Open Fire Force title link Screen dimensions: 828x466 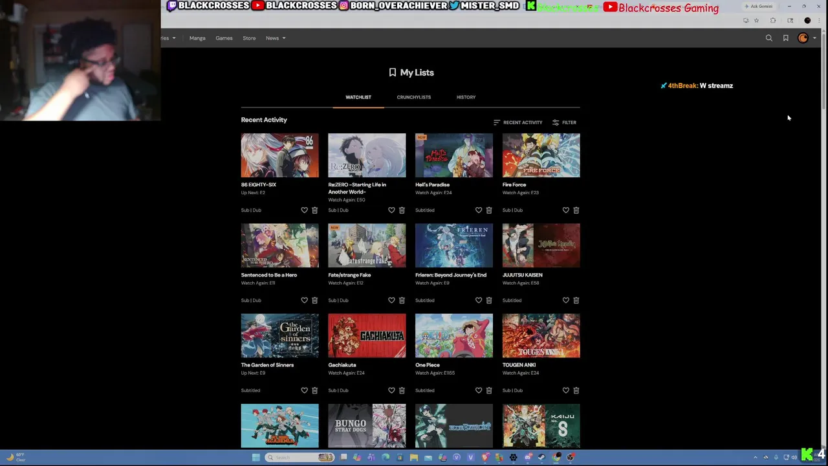click(x=514, y=184)
